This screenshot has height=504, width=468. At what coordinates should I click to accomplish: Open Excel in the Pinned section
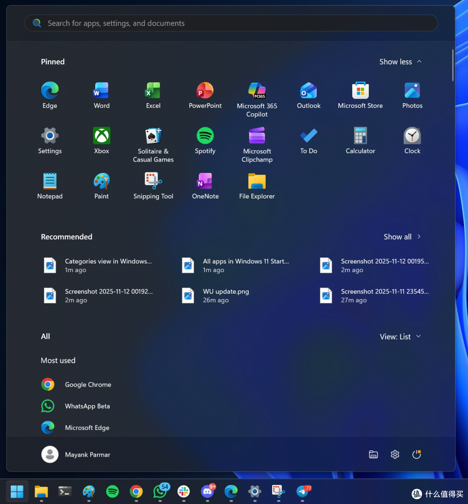(x=153, y=95)
